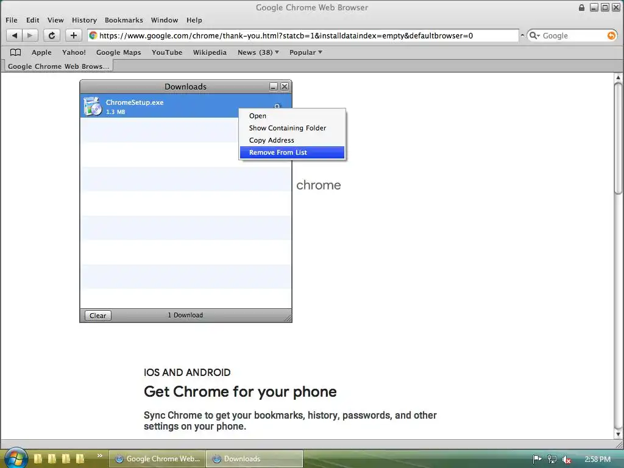Click the chrome logo text on page
Viewport: 624px width, 468px height.
(318, 185)
